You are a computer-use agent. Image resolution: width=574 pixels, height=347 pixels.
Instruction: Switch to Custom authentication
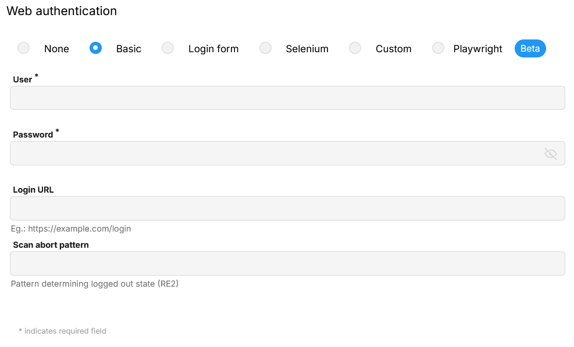point(355,49)
